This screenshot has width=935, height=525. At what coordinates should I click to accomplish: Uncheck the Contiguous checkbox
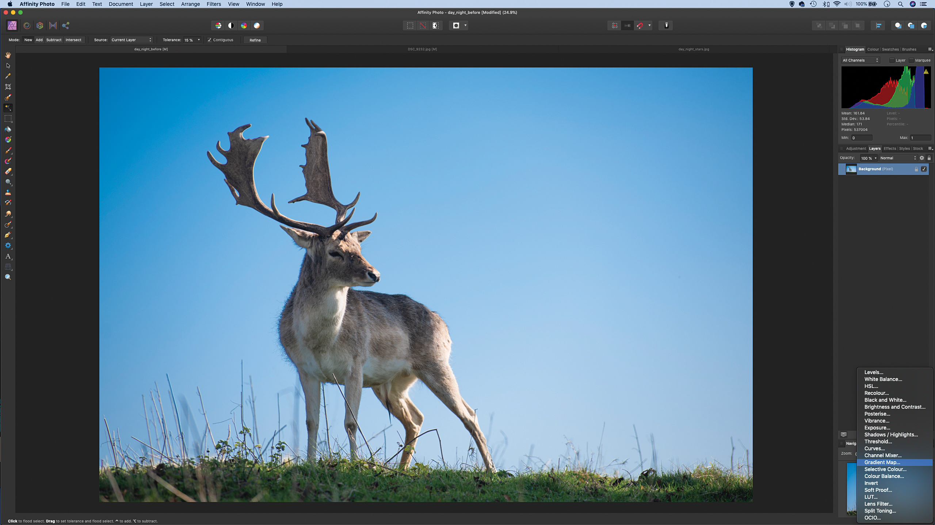(210, 40)
